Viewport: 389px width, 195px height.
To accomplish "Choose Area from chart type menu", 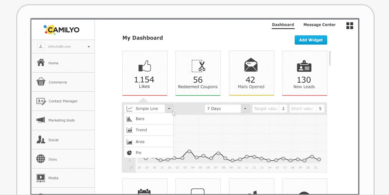I will 148,142.
